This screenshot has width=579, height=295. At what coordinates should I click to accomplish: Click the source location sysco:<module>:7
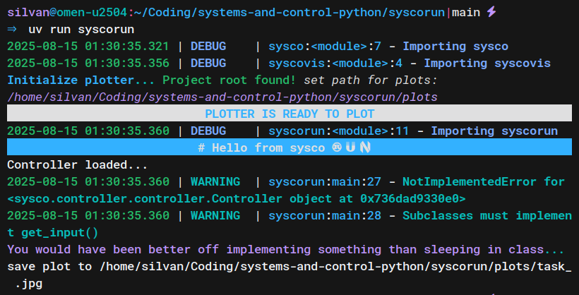click(325, 47)
